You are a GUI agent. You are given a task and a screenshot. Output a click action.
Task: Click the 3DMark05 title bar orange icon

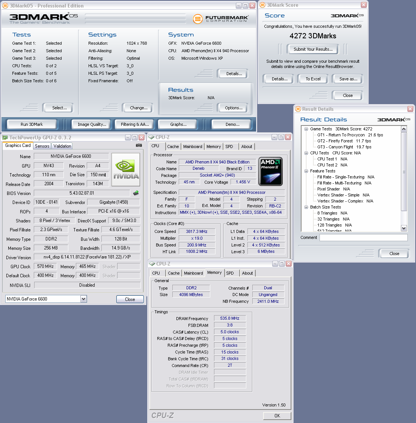(x=5, y=6)
